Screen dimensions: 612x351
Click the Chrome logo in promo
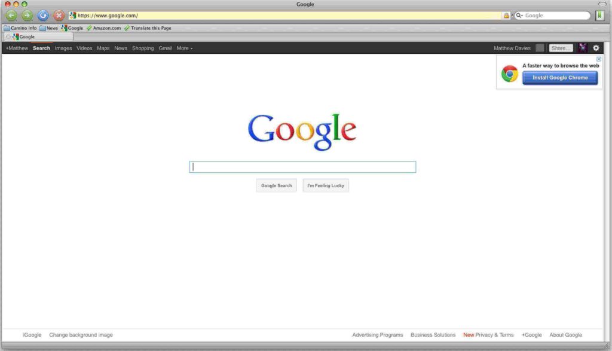pyautogui.click(x=510, y=74)
